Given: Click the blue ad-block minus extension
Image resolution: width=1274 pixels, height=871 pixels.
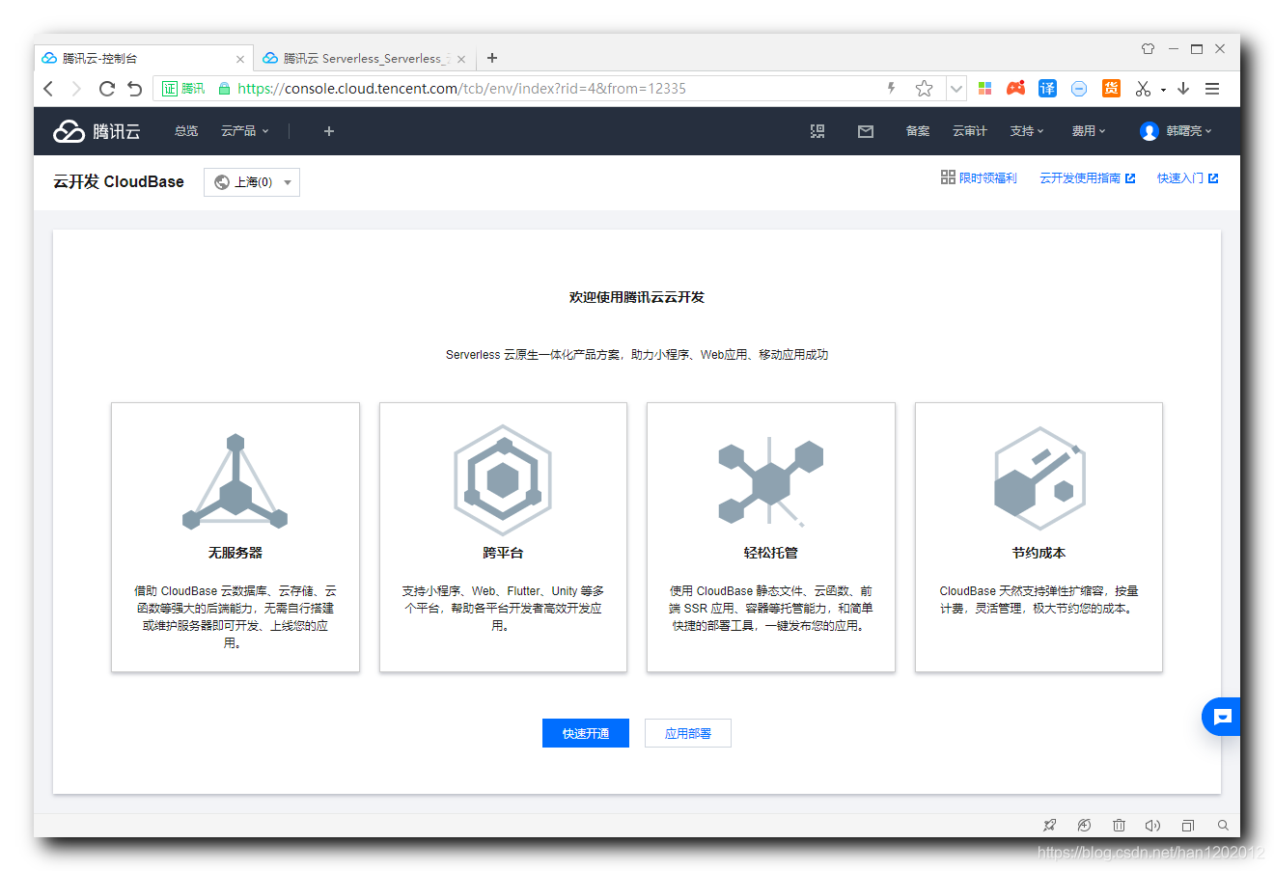Looking at the screenshot, I should [x=1079, y=89].
